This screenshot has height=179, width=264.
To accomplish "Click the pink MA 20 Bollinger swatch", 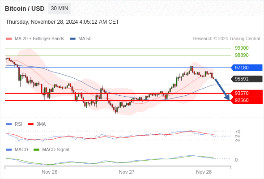I will pyautogui.click(x=9, y=39).
